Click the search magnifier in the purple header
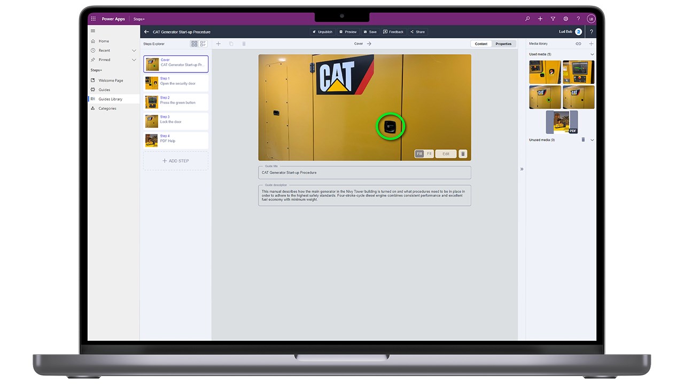 pyautogui.click(x=527, y=19)
